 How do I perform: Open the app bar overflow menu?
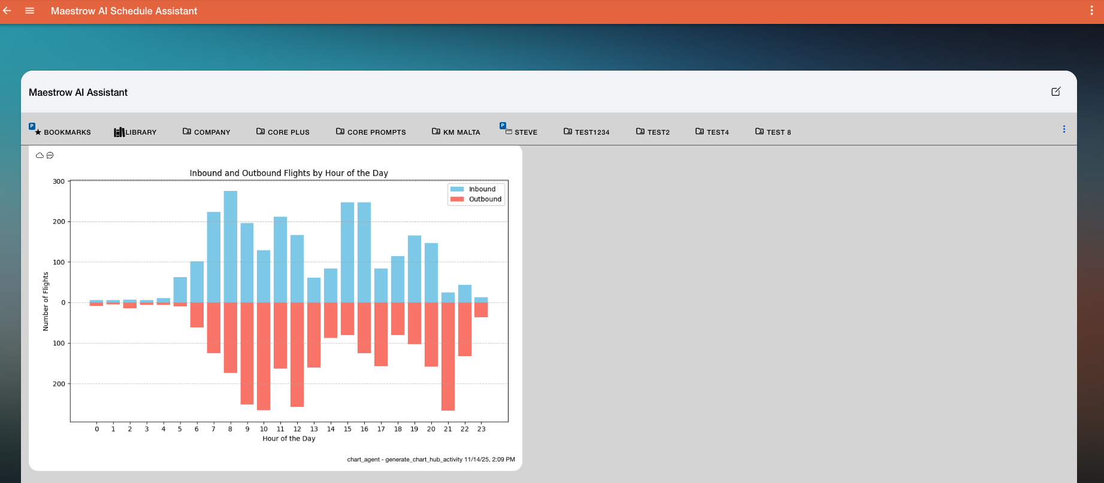(1091, 11)
